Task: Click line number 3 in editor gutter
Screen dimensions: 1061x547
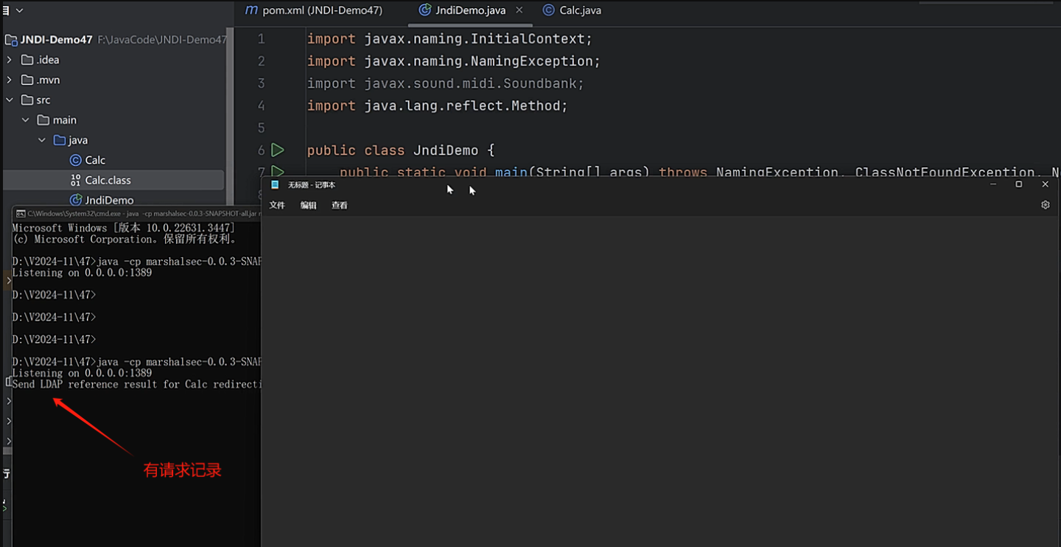Action: [x=261, y=83]
